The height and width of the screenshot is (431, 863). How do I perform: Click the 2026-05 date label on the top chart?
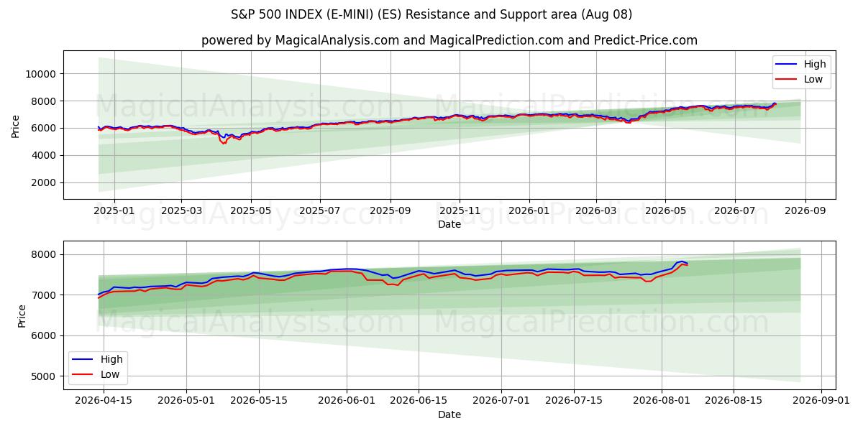[x=665, y=210]
